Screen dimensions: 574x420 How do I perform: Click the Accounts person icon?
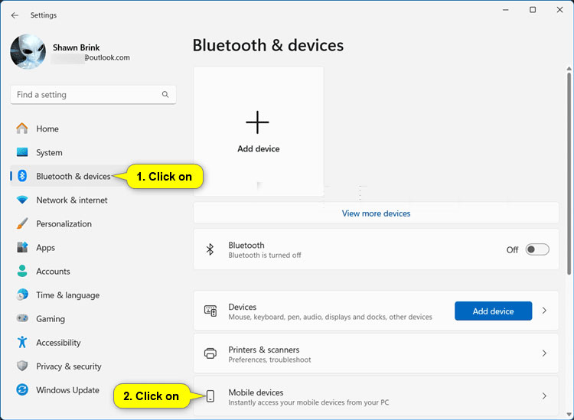click(22, 271)
